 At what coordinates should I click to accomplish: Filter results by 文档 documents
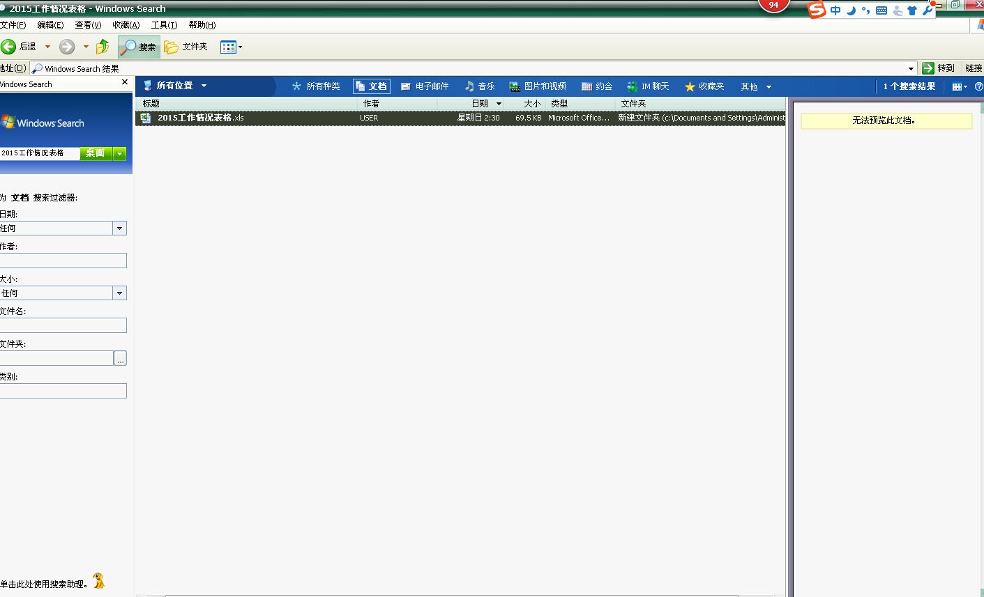point(371,86)
